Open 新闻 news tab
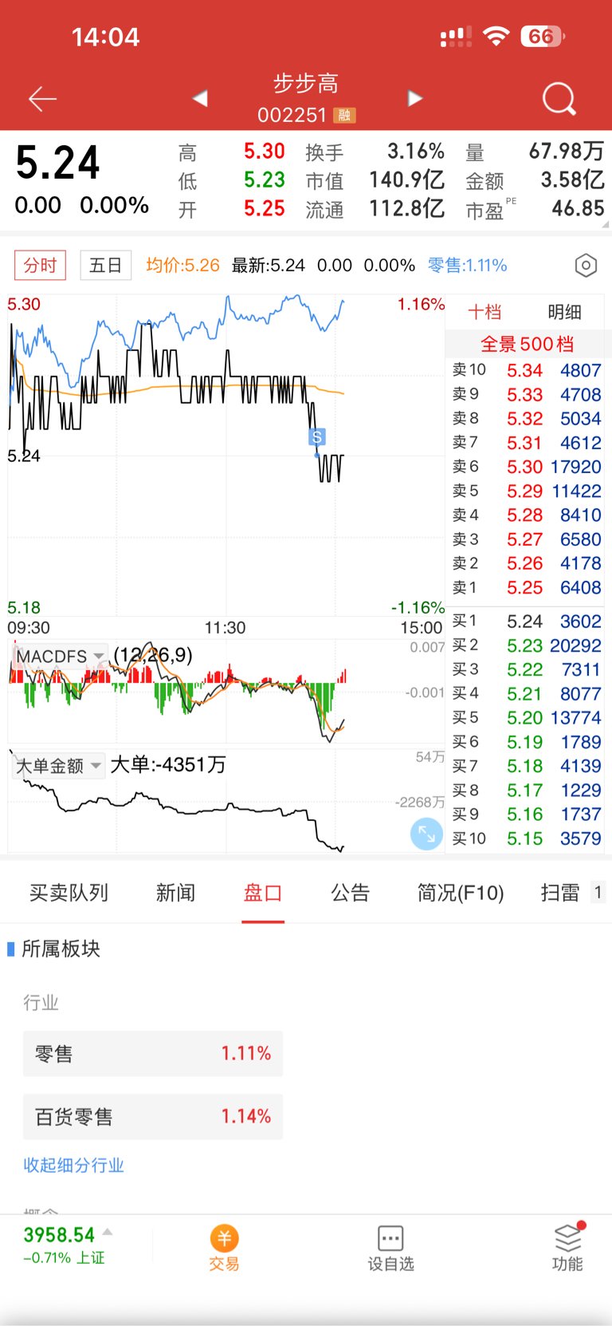This screenshot has width=612, height=1326. (x=175, y=893)
